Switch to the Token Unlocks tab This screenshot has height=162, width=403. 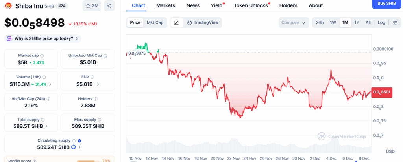251,5
